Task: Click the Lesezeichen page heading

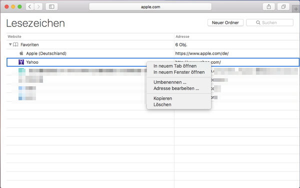Action: pos(35,23)
